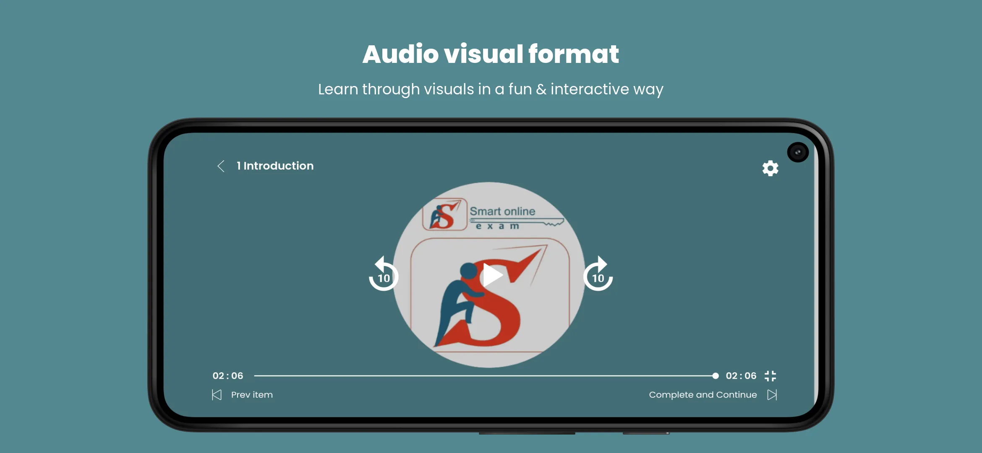Screen dimensions: 982x453
Task: Click the Learn through visuals subtitle text
Action: pyautogui.click(x=491, y=89)
